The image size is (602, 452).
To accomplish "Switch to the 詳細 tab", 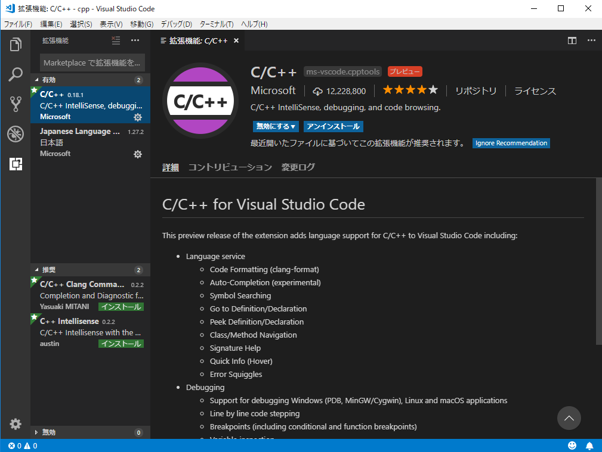I will [x=171, y=167].
